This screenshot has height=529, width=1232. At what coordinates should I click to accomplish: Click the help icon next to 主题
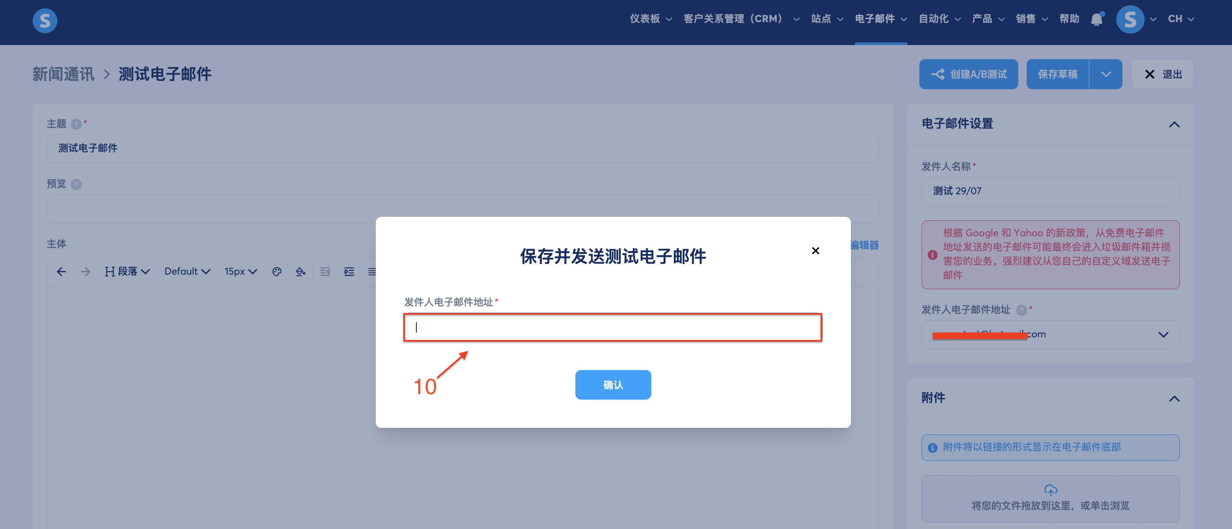[76, 125]
